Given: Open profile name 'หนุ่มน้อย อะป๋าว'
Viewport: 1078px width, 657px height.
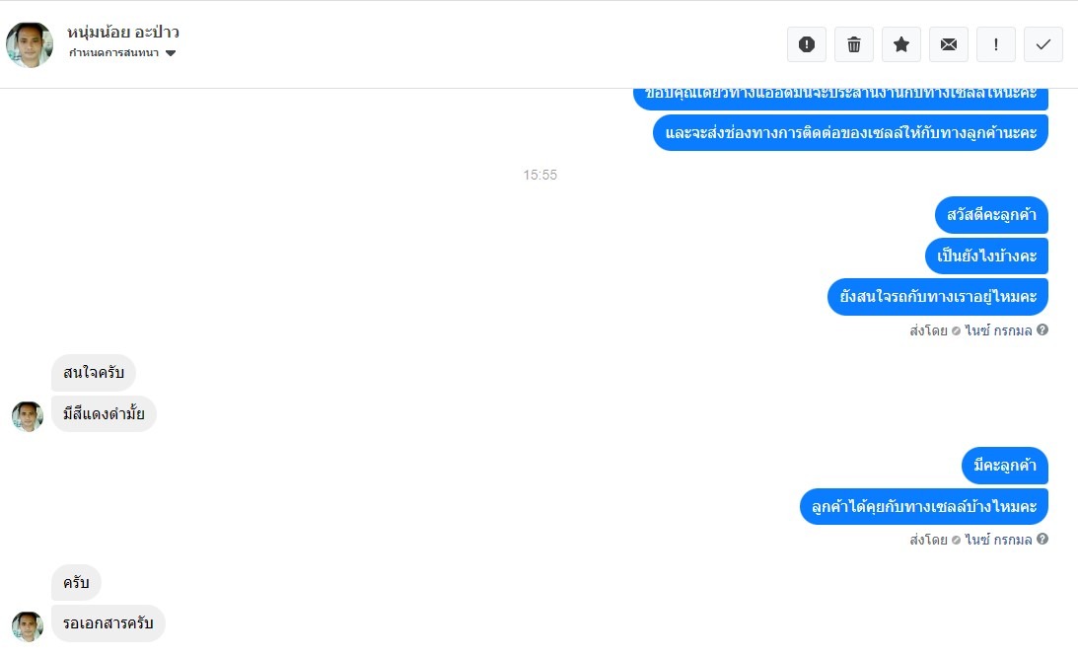Looking at the screenshot, I should (x=123, y=33).
